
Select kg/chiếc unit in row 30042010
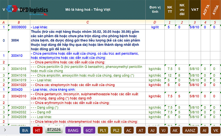[x=155, y=96]
